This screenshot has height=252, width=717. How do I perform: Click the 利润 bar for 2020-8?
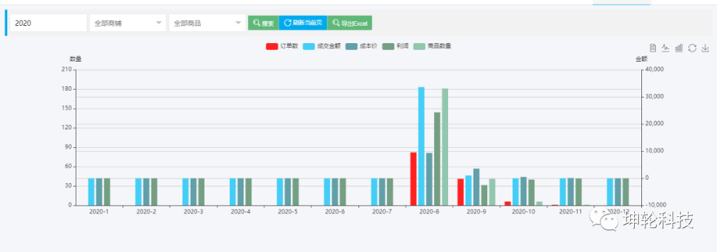tap(437, 159)
